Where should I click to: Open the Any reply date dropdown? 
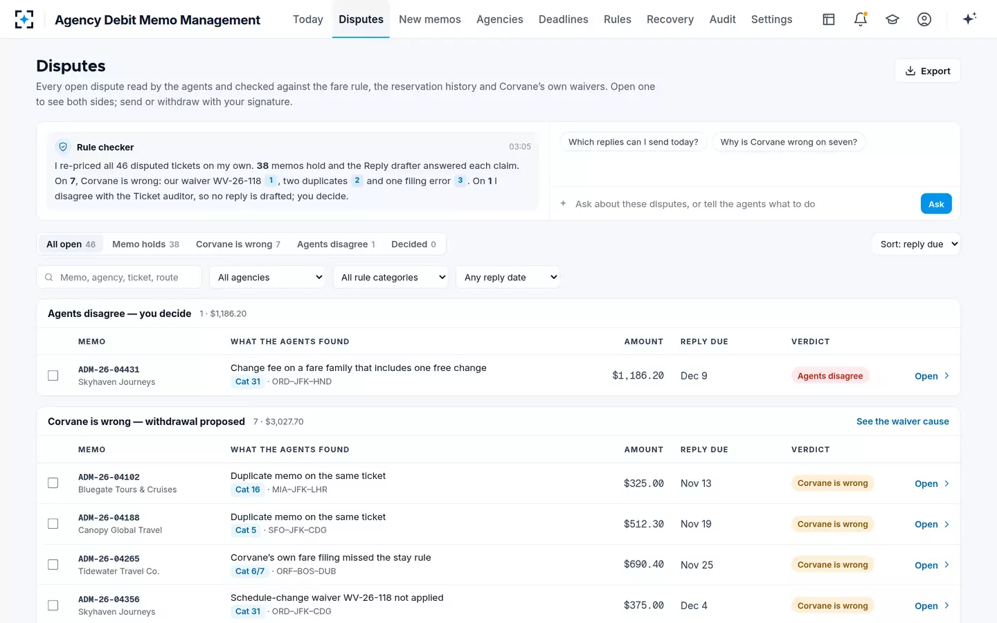508,277
